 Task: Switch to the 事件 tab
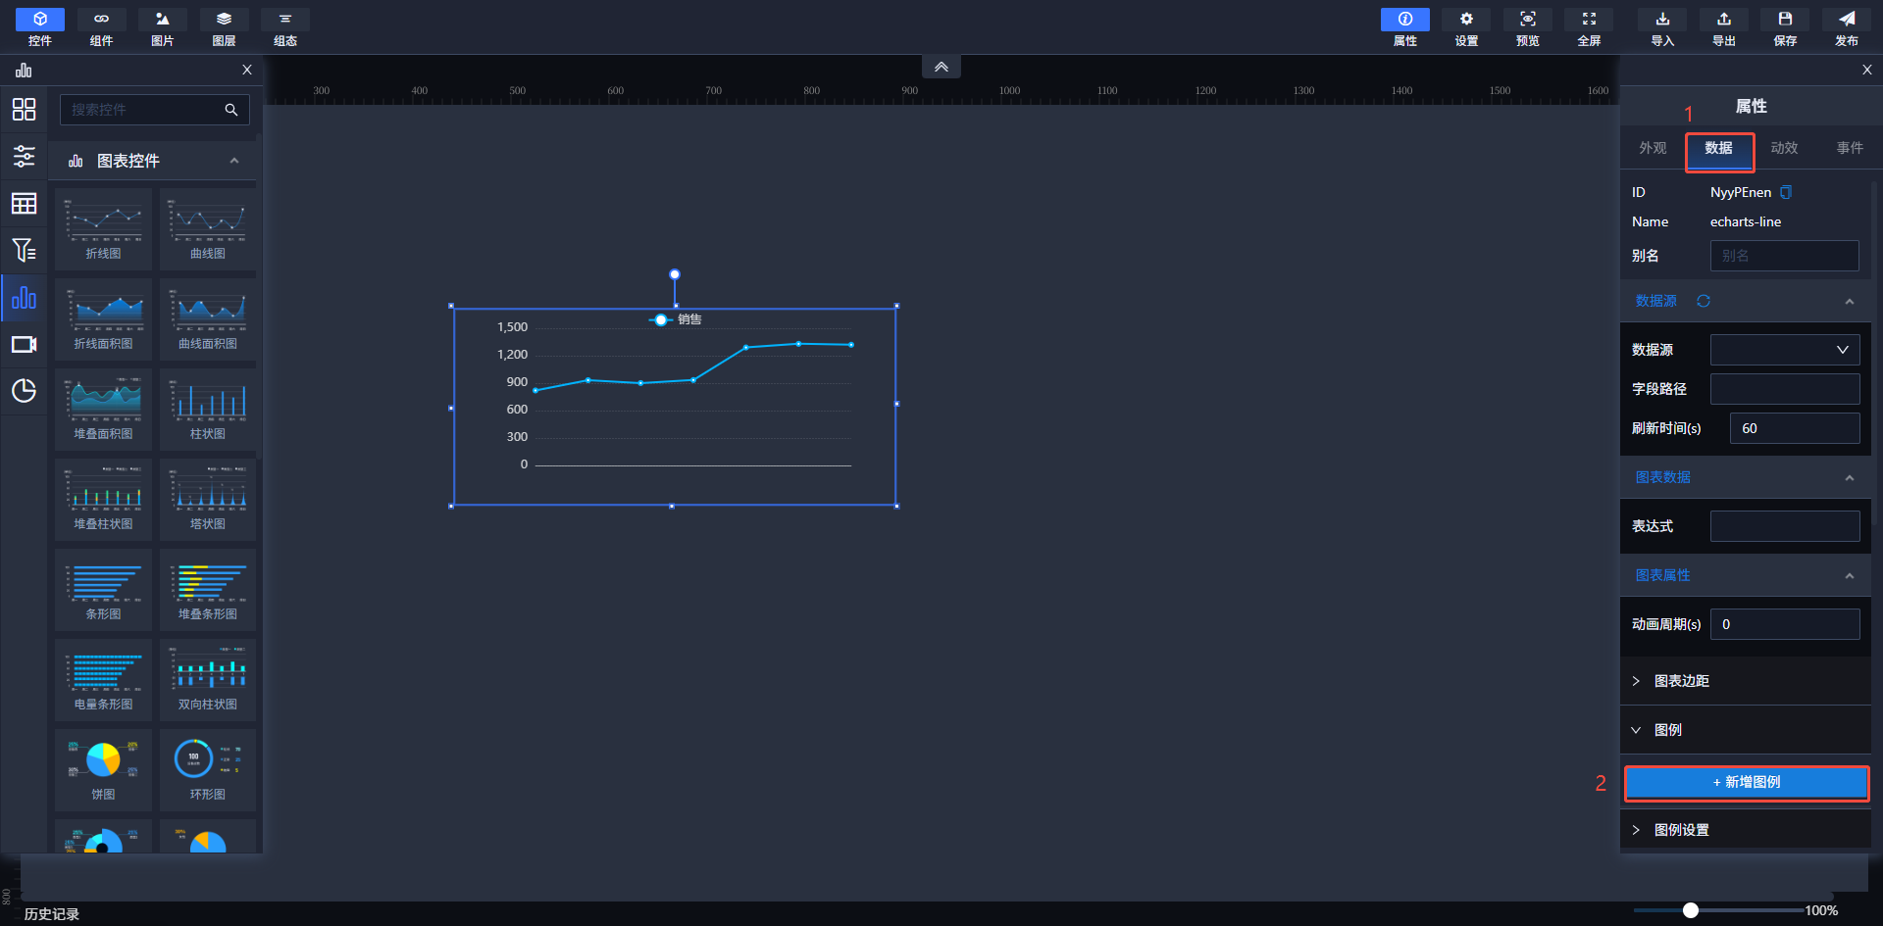click(x=1850, y=148)
